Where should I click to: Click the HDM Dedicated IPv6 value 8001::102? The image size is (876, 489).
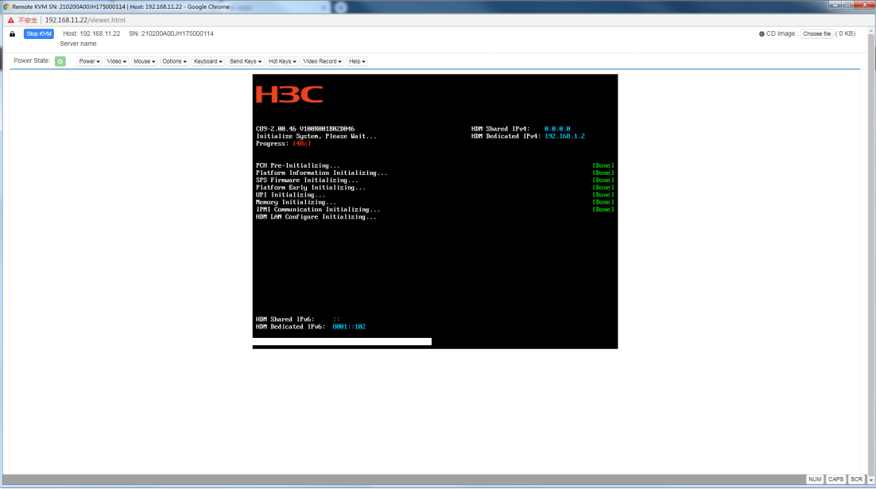click(349, 327)
